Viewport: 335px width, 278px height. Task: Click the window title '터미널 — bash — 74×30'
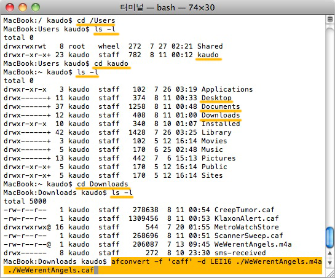(167, 8)
